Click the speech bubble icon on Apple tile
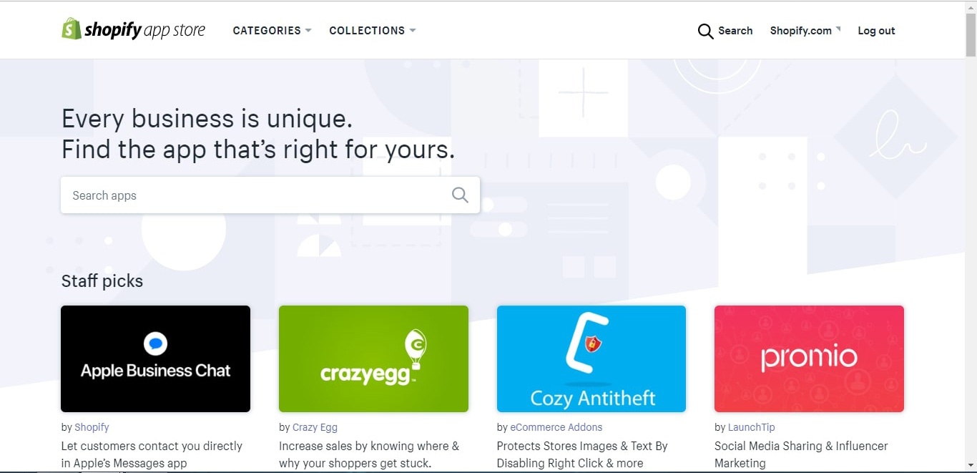The height and width of the screenshot is (473, 977). (155, 344)
